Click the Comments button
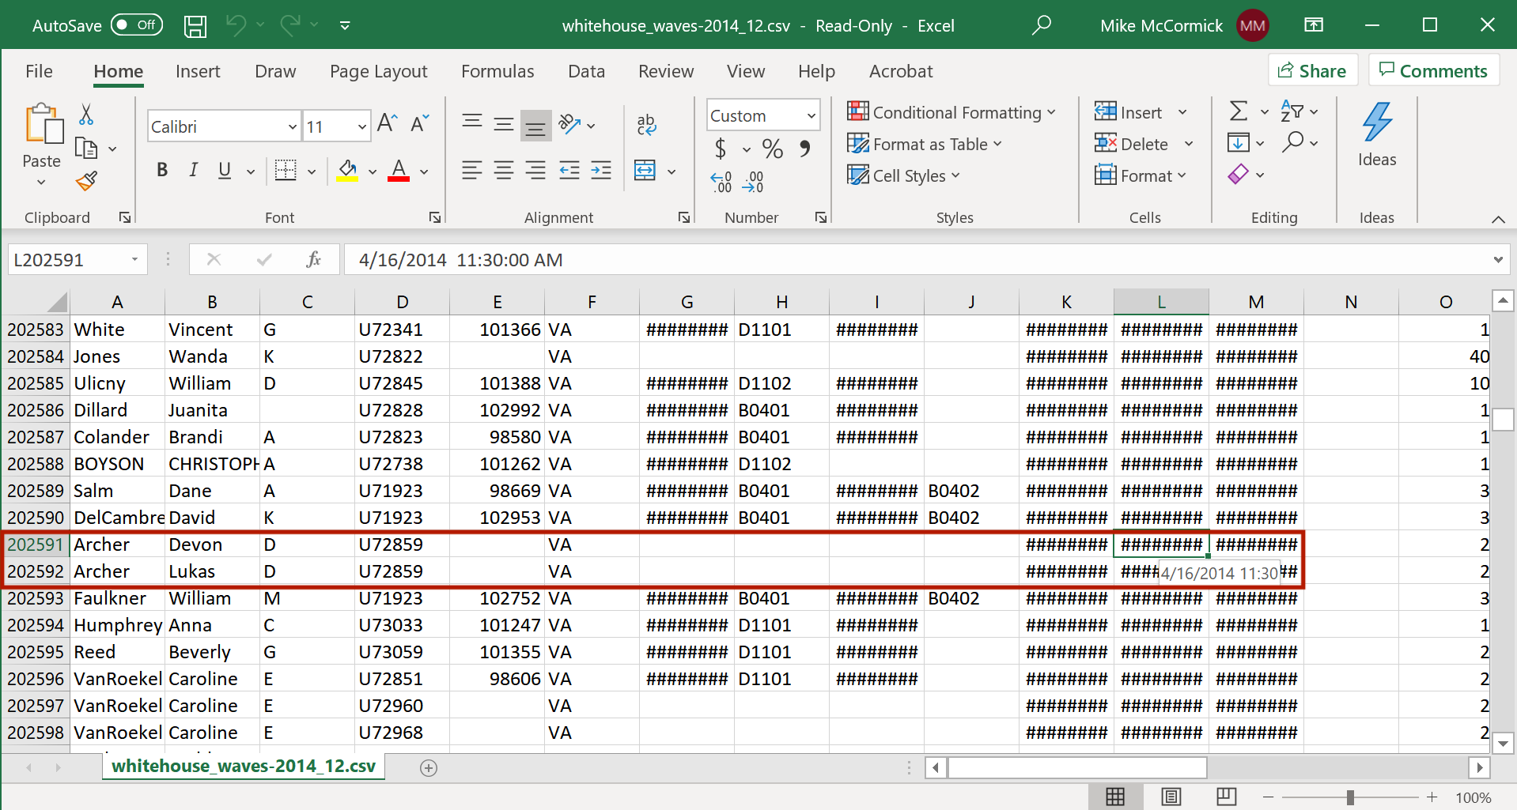 (x=1433, y=71)
